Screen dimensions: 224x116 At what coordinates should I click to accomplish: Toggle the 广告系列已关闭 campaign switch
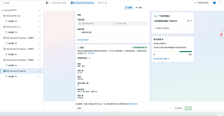[x=213, y=3]
